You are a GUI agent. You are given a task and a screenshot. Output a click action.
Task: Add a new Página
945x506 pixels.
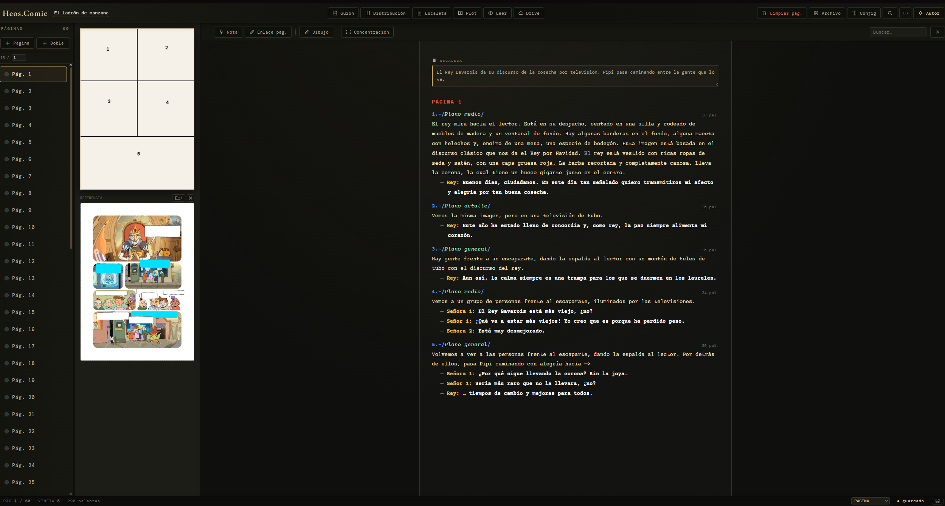17,43
